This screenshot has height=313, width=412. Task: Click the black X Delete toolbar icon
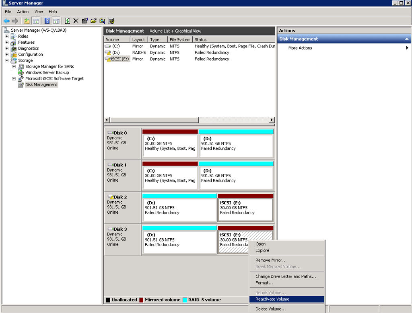(76, 21)
